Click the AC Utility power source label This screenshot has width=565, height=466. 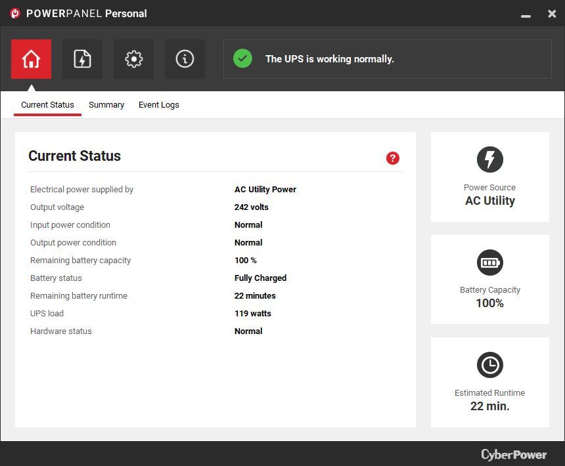pos(489,201)
